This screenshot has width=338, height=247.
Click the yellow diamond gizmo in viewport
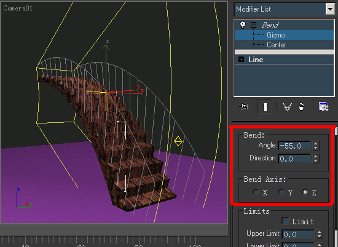[178, 141]
